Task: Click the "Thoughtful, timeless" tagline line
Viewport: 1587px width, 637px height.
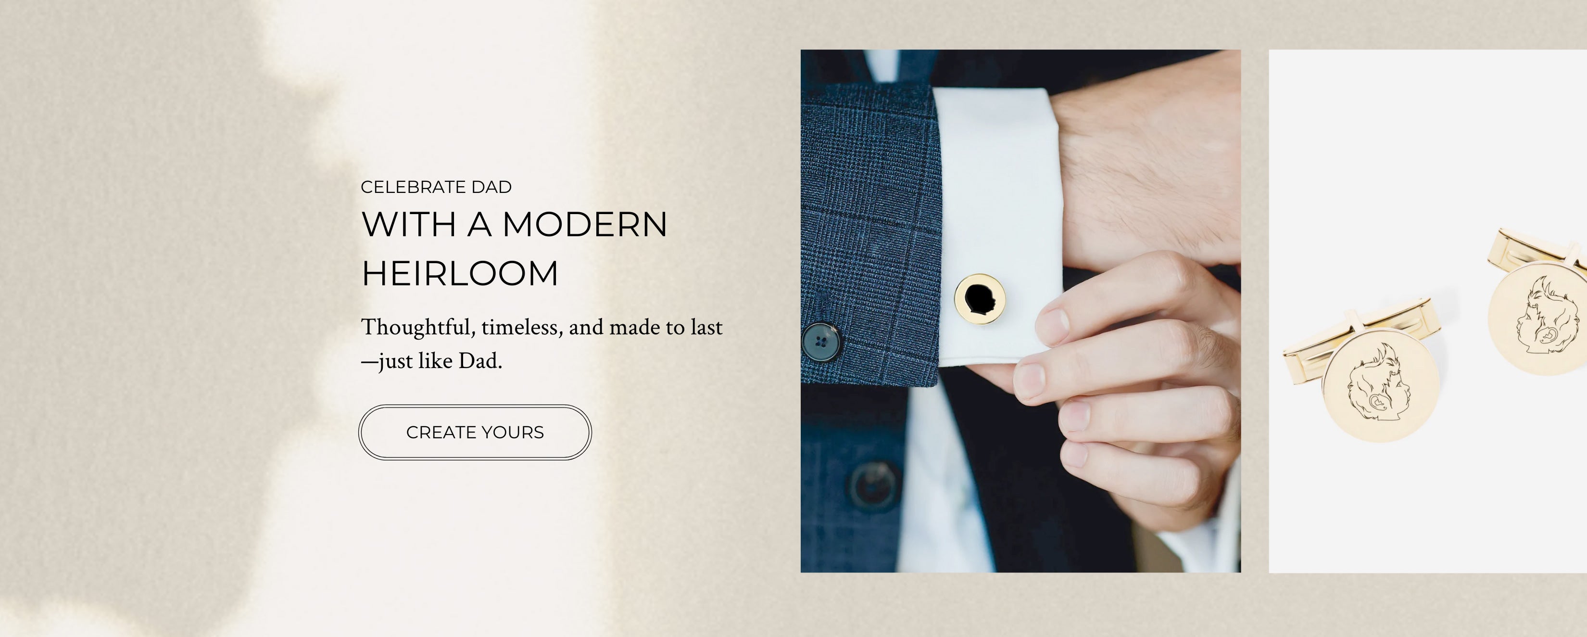Action: point(542,327)
